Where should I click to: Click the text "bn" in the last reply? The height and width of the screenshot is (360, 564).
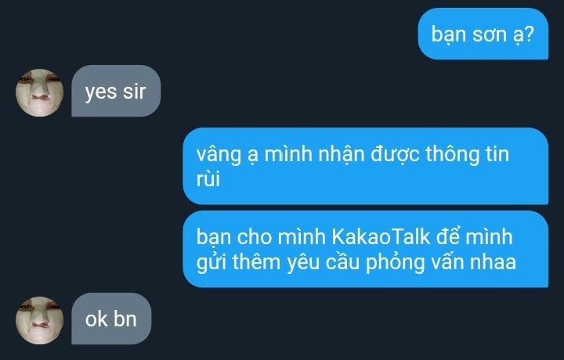pos(125,319)
